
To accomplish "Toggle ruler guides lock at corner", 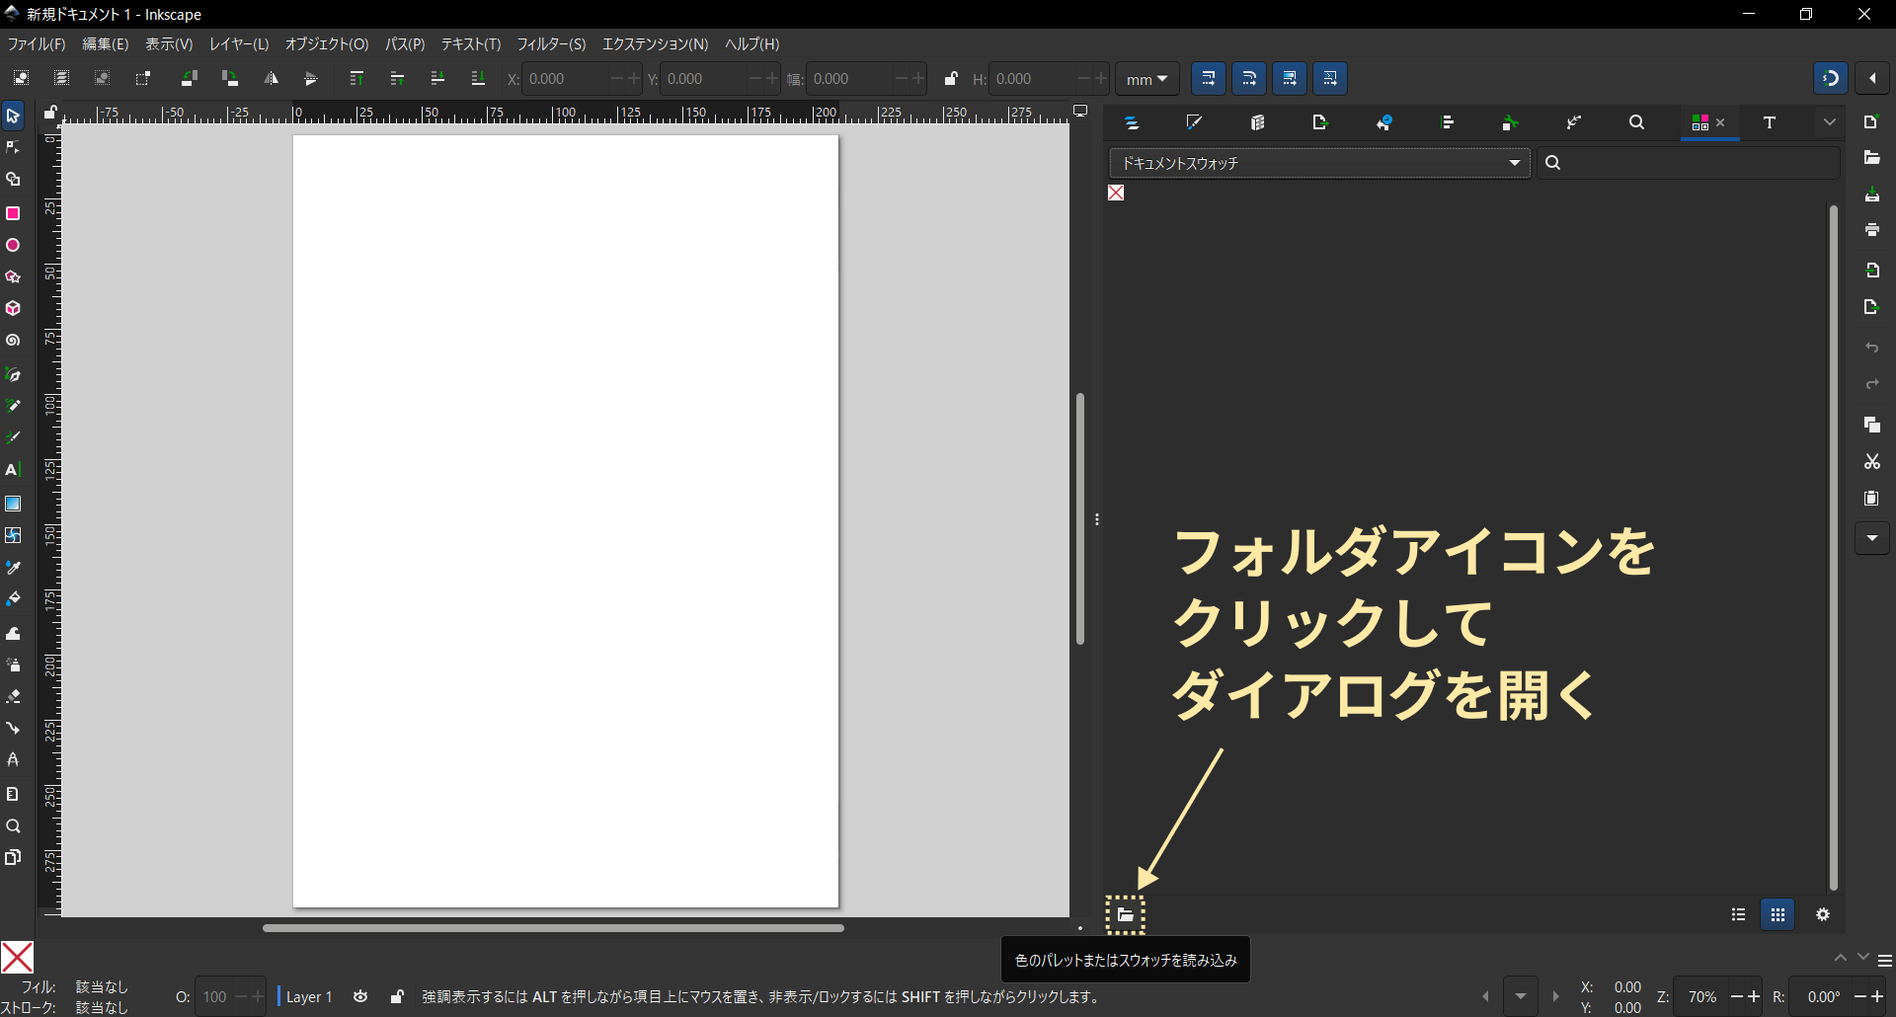I will click(50, 113).
